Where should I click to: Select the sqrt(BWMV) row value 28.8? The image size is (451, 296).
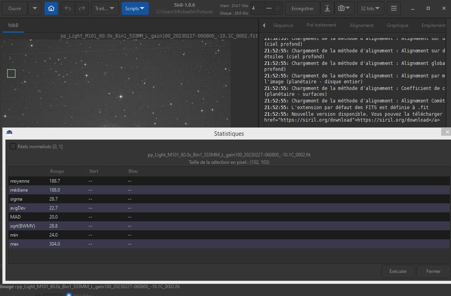[54, 226]
